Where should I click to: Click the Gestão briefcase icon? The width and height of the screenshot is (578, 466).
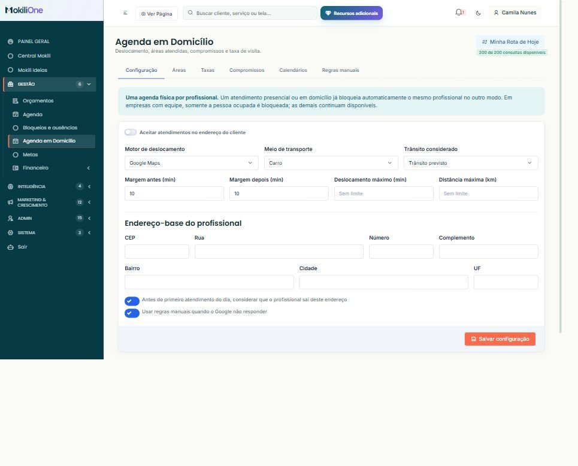click(x=10, y=84)
